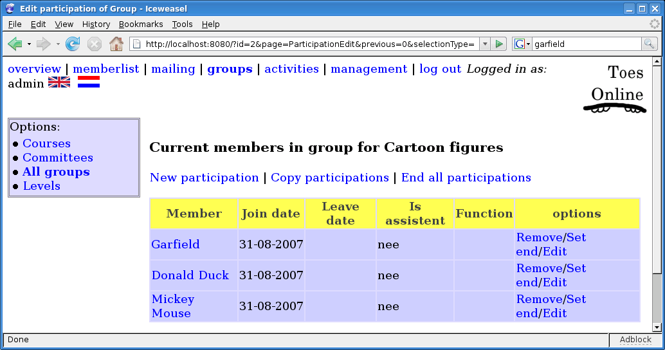Select Levels in the Options box
This screenshot has height=350, width=665.
42,186
